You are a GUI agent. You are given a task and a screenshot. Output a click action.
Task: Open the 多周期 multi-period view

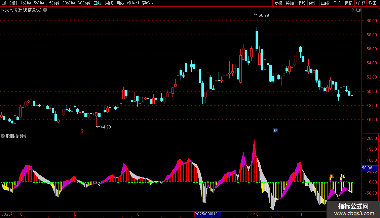[133, 3]
